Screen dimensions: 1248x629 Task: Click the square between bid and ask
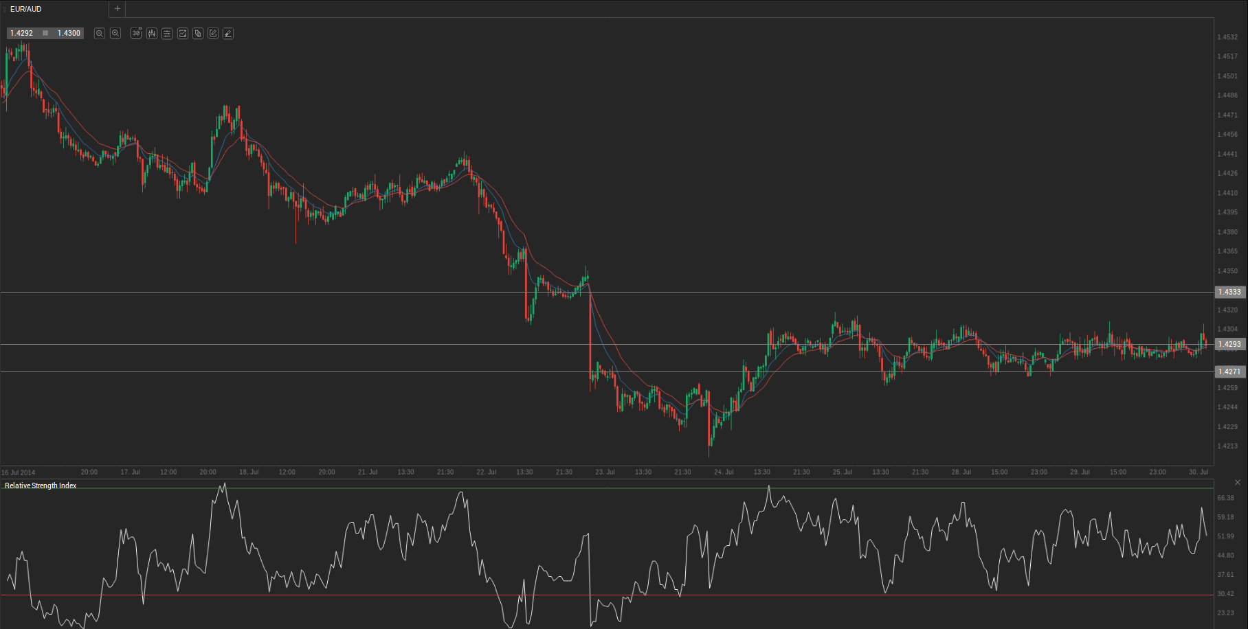coord(45,33)
